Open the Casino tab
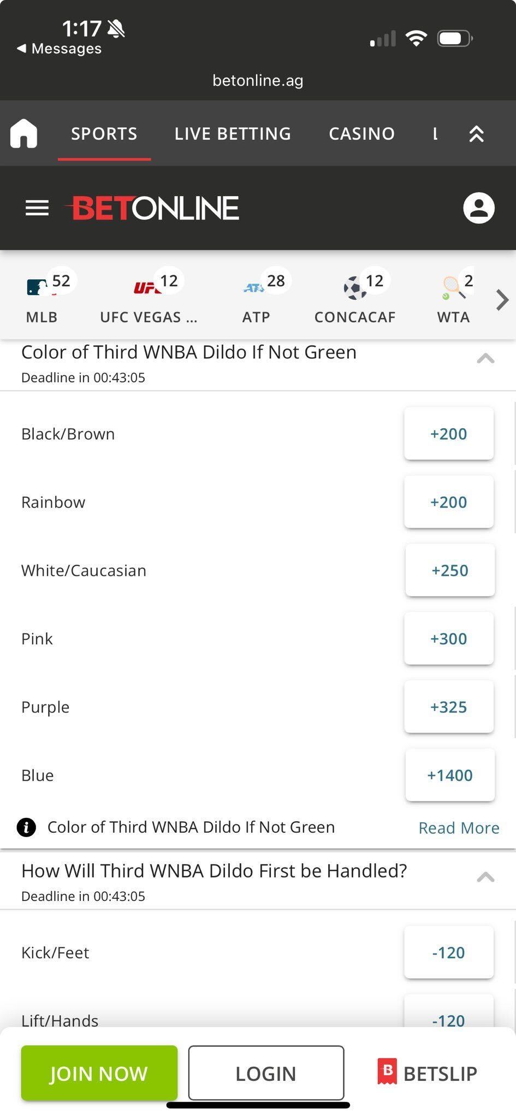This screenshot has width=516, height=1119. 361,134
